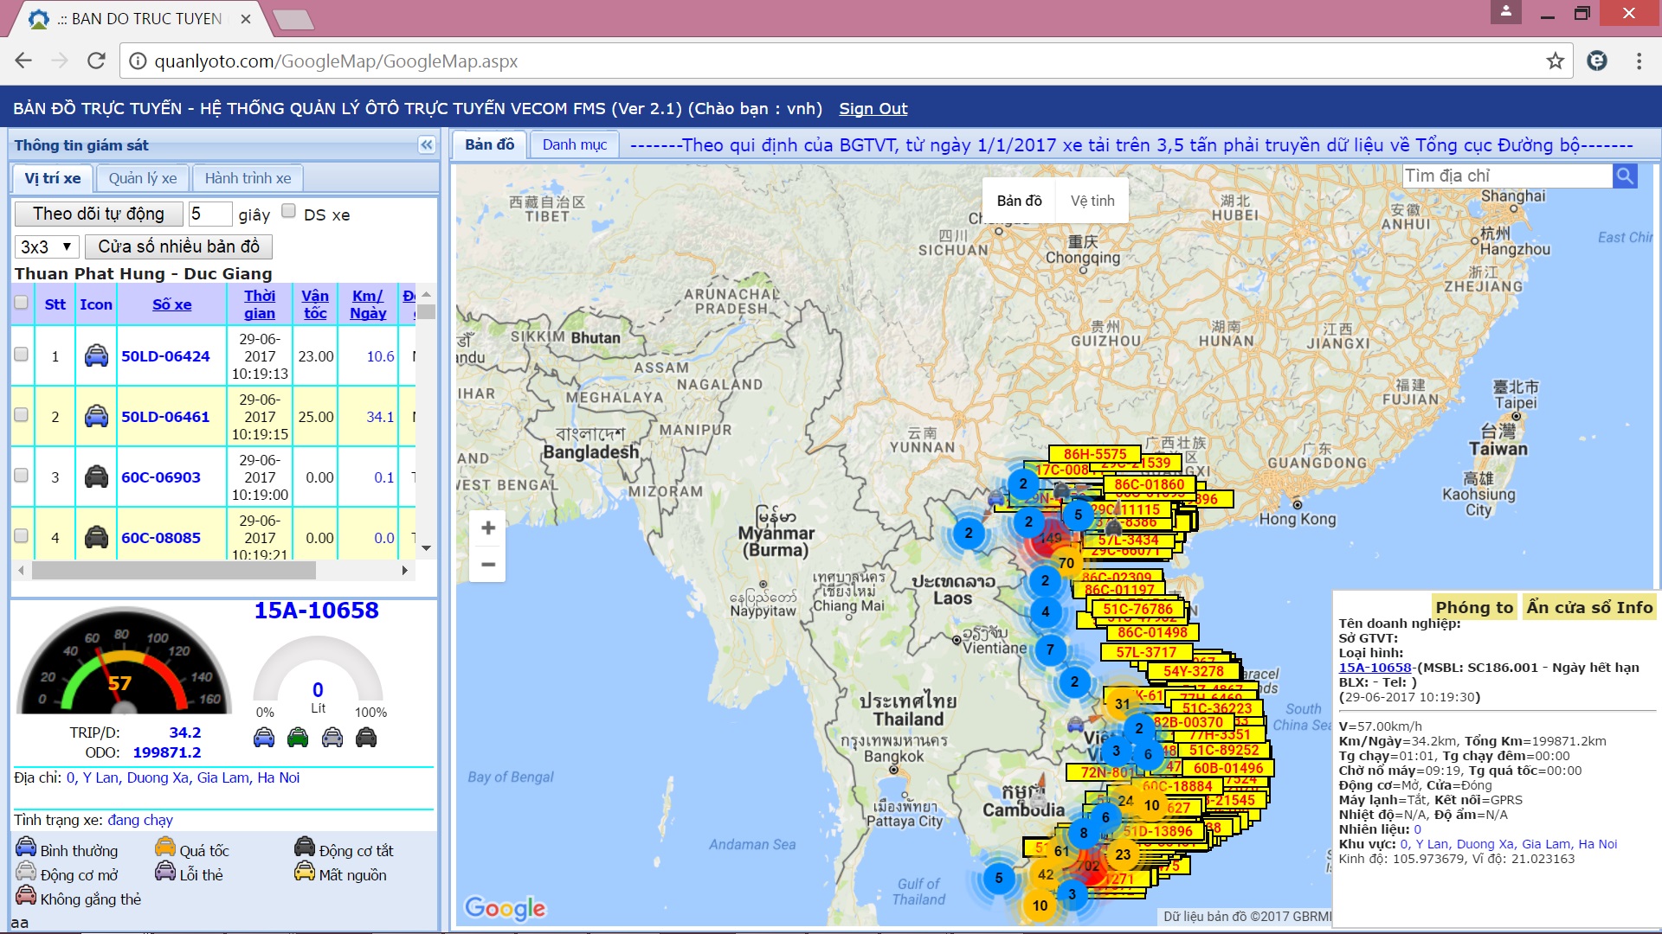
Task: Click the Động cơ mở legend car icon
Action: (x=26, y=871)
